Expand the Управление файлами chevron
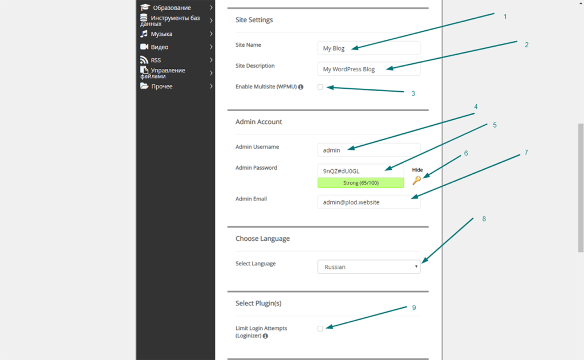 [x=211, y=73]
